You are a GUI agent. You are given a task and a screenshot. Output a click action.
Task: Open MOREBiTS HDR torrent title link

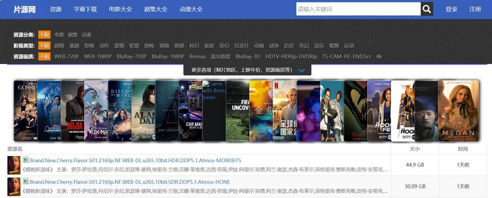[136, 161]
